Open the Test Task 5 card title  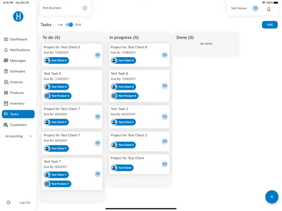(52, 73)
